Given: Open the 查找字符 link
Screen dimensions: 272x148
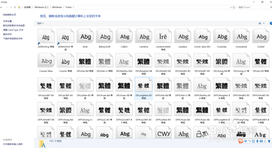Looking at the screenshot, I should 7,34.
